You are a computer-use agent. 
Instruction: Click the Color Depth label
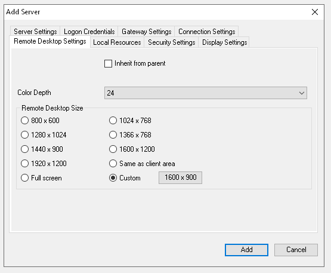click(34, 93)
